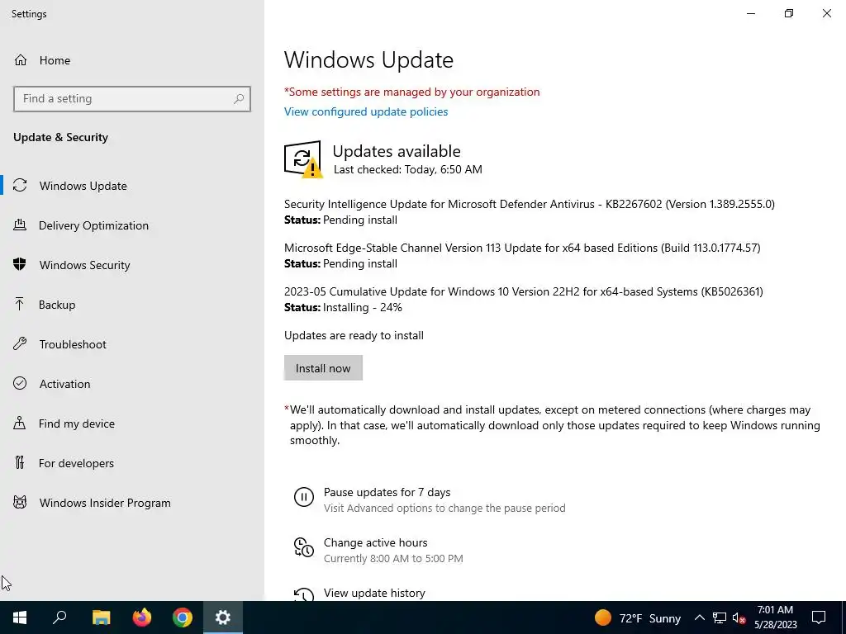Show hidden system tray icons
The width and height of the screenshot is (846, 634).
699,617
